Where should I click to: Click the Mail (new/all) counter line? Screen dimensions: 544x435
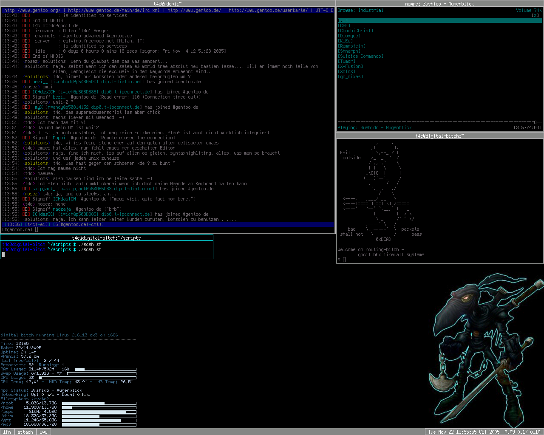[x=30, y=361]
